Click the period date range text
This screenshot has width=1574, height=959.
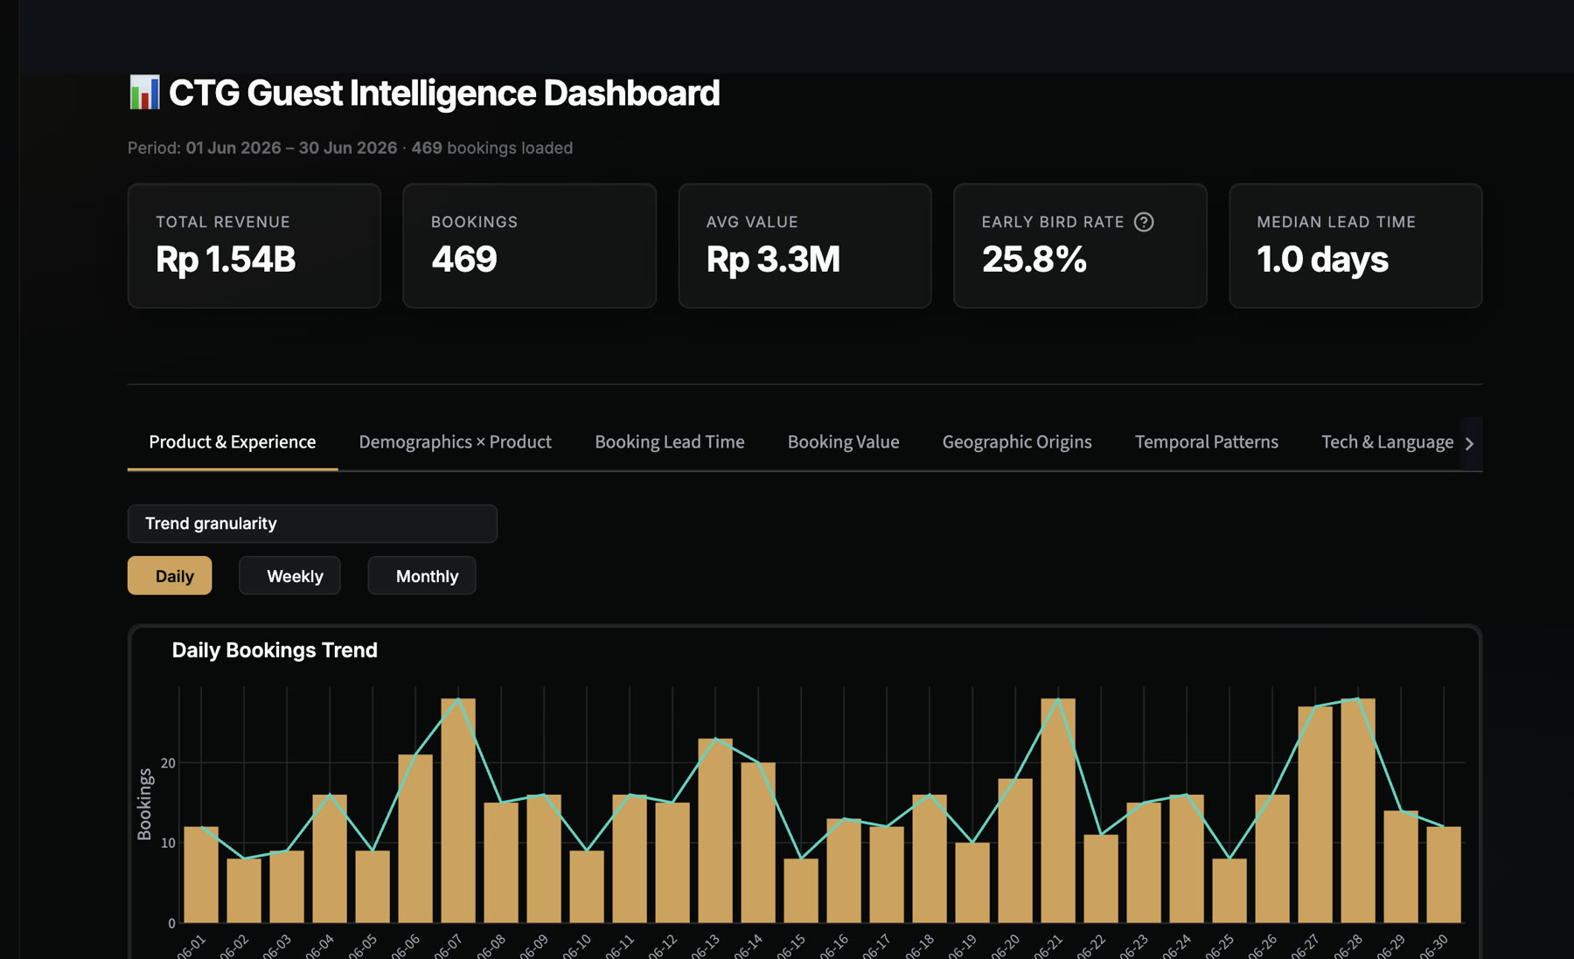(x=291, y=148)
